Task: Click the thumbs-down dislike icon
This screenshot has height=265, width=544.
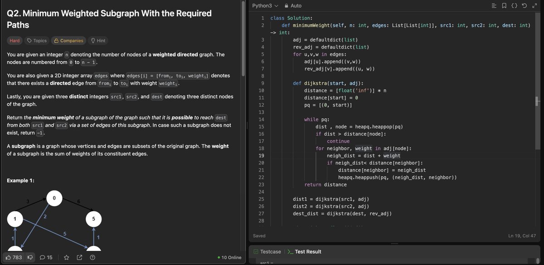Action: point(31,257)
